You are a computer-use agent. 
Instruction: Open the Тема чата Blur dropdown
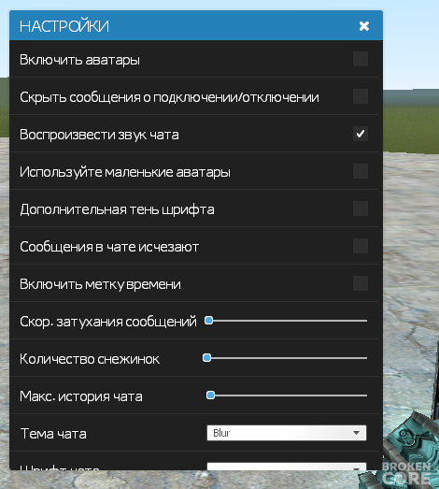(287, 433)
